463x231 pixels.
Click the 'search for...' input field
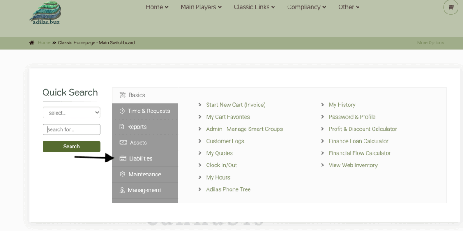click(71, 129)
